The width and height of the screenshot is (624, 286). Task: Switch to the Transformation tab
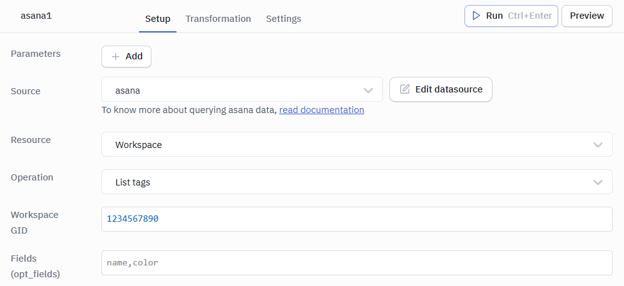(x=218, y=19)
